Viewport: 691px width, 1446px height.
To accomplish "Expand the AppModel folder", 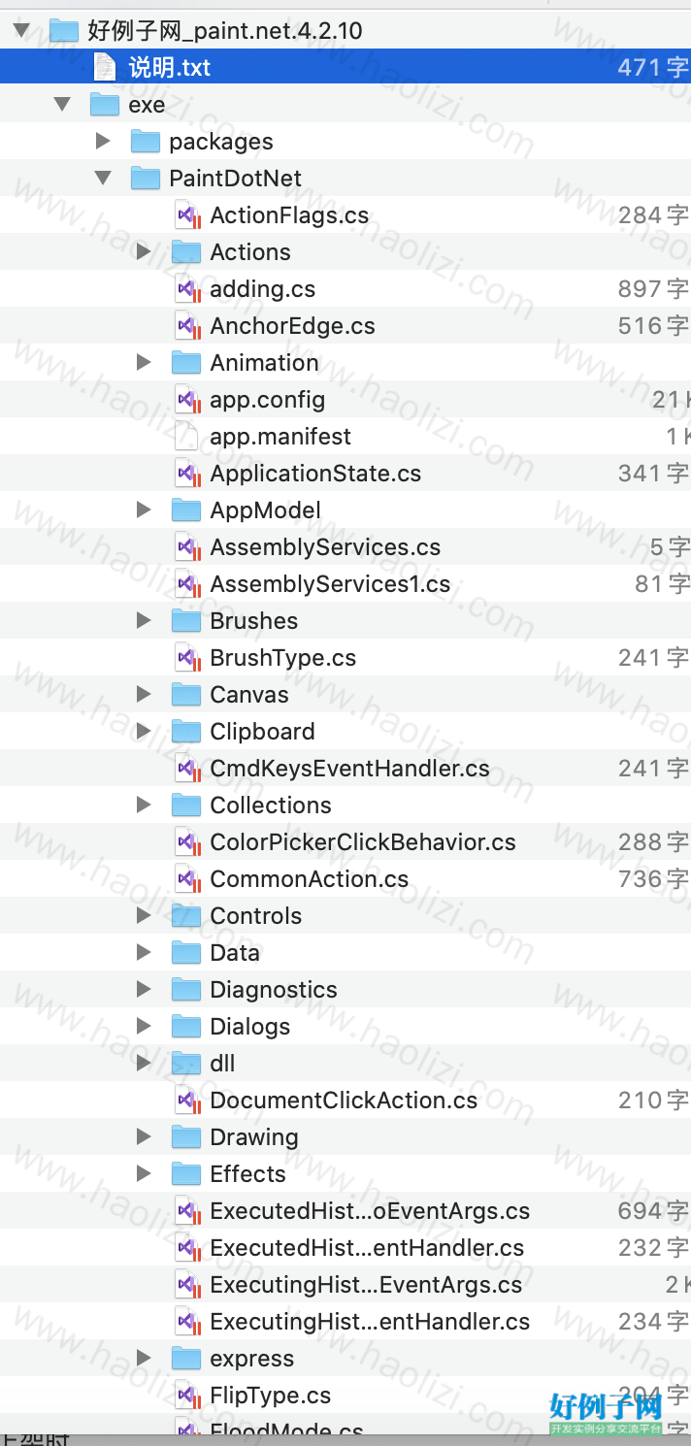I will coord(145,510).
